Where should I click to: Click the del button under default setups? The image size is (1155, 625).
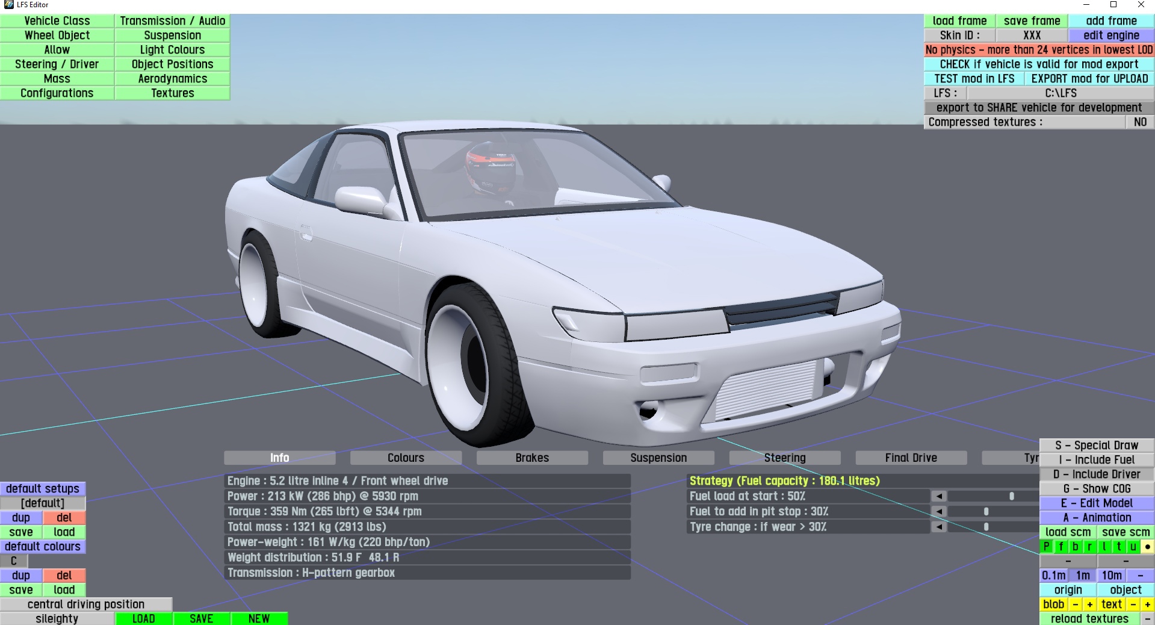point(64,518)
